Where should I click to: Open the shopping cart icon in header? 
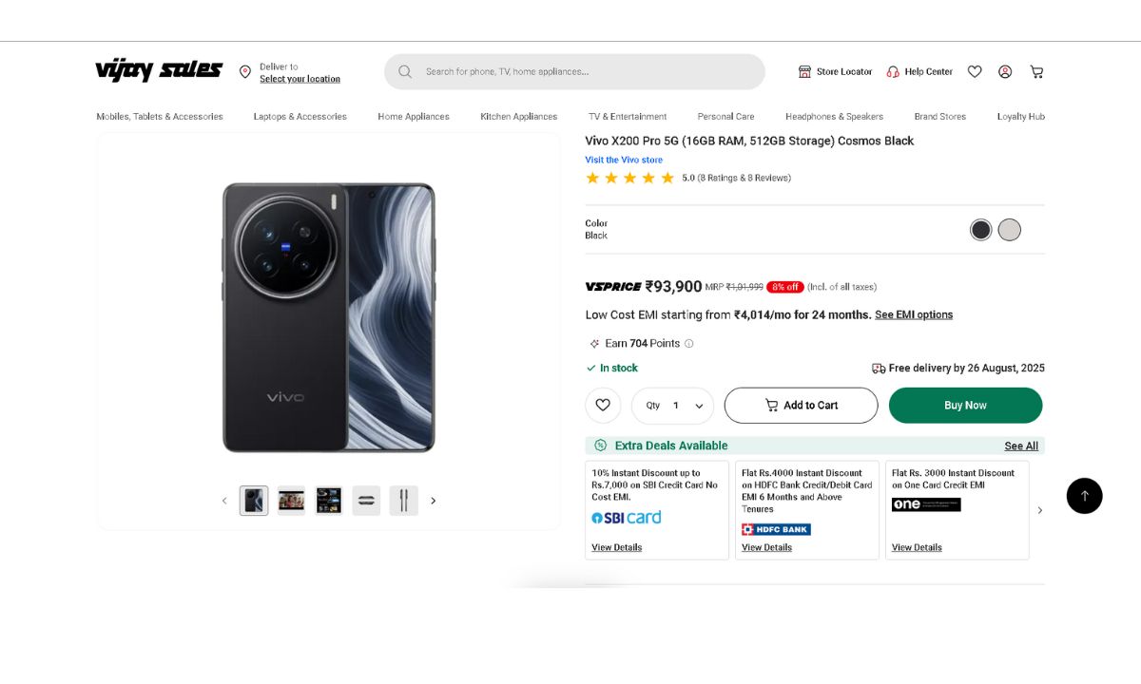(1036, 71)
